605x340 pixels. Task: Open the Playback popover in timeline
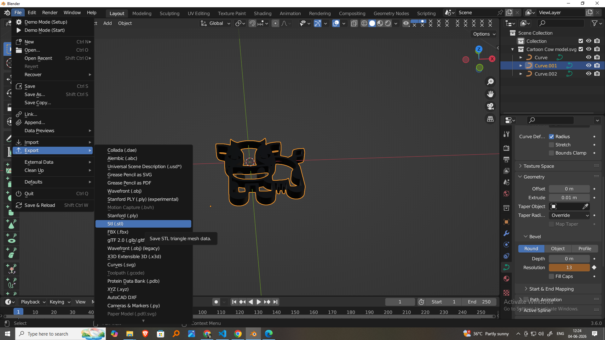33,302
